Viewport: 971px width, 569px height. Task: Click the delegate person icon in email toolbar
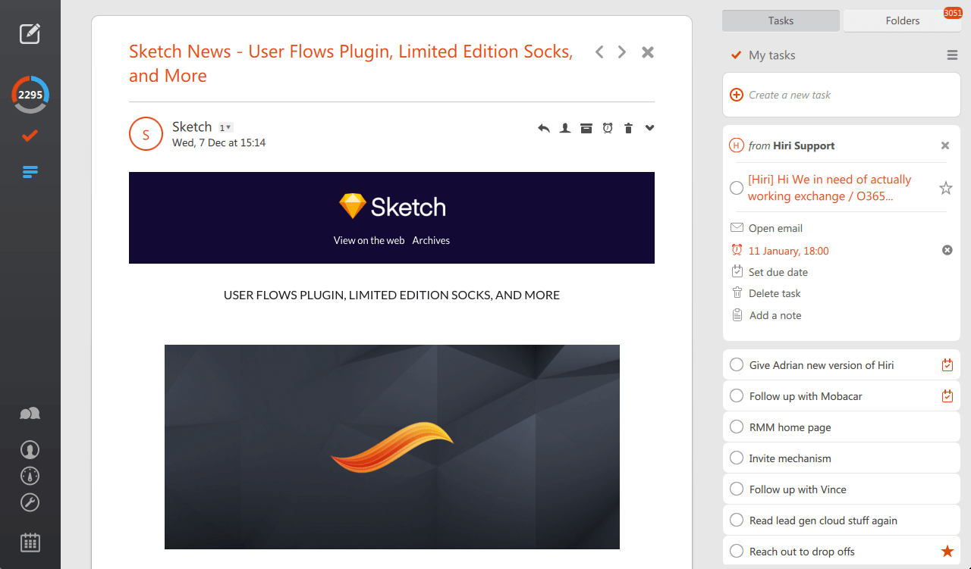(565, 128)
